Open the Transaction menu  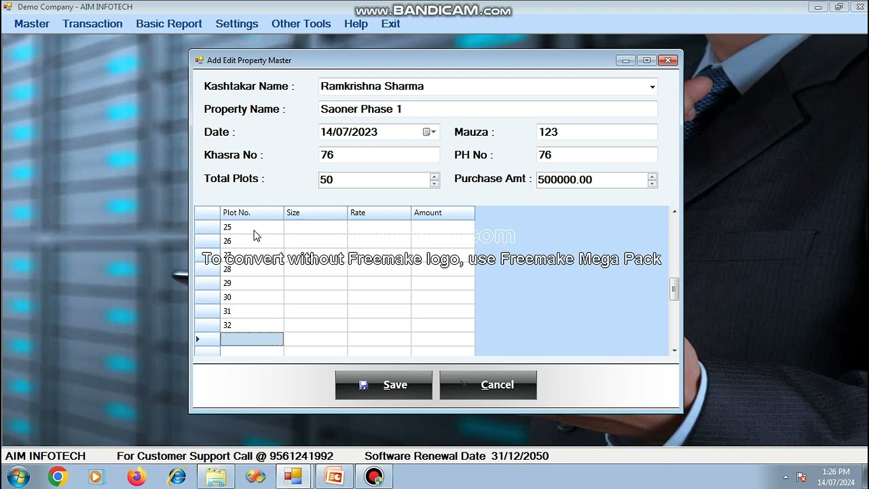click(x=92, y=24)
